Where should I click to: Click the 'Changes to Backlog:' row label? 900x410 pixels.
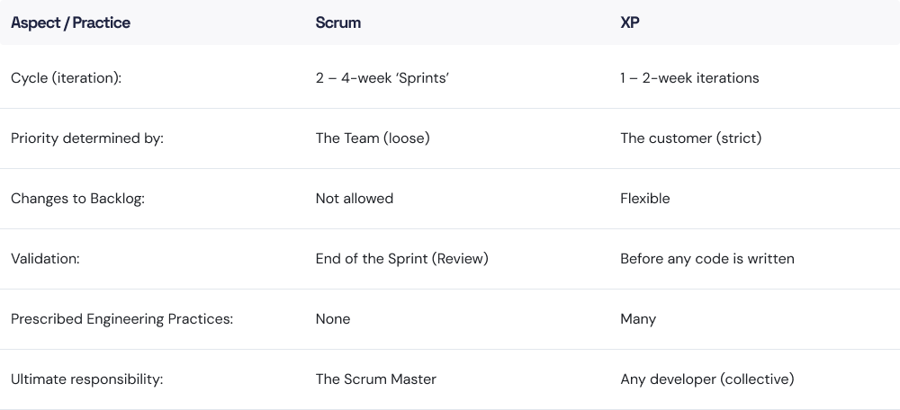[77, 199]
